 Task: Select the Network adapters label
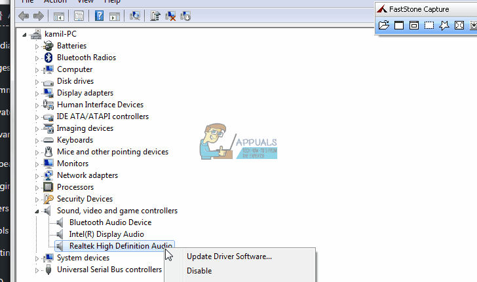pos(88,175)
